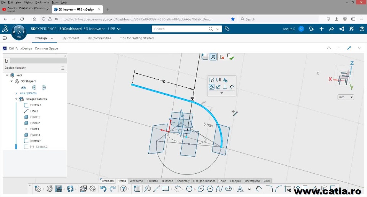Select the Spline sketch tool
Screen dimensions: 367x197
point(219,189)
